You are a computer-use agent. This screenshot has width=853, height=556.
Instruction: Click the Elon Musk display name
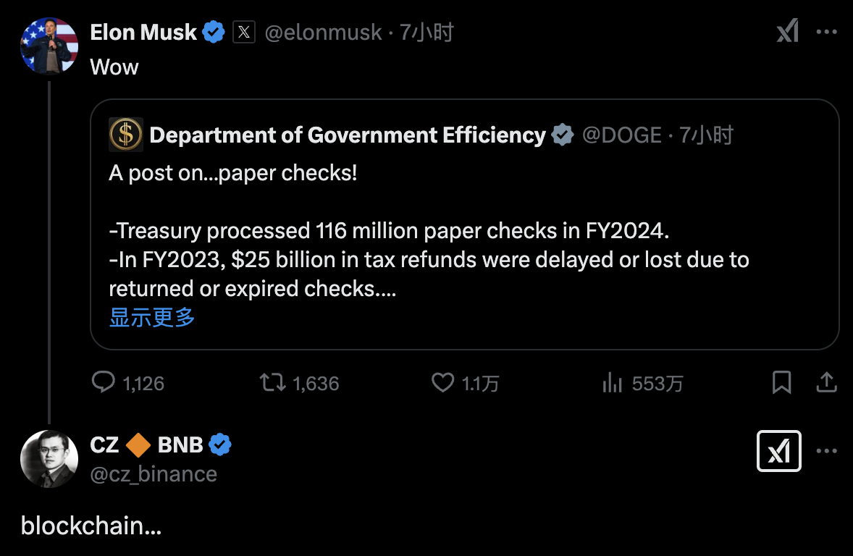point(143,32)
